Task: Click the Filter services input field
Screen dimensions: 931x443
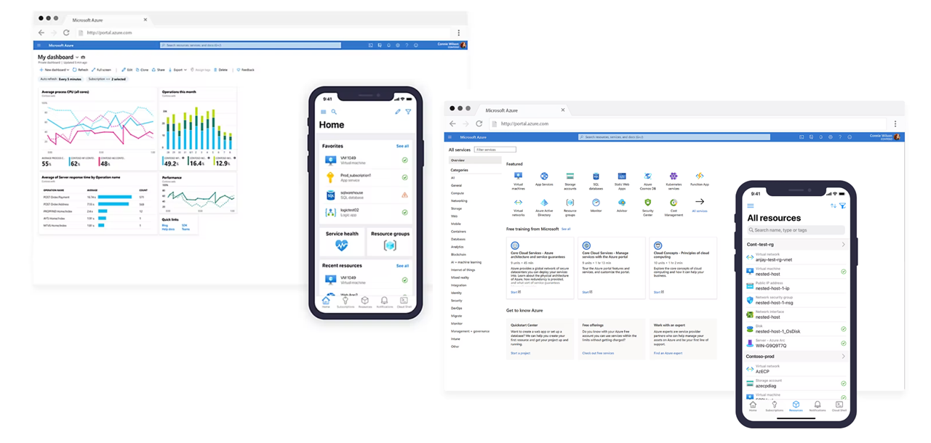Action: pos(495,150)
